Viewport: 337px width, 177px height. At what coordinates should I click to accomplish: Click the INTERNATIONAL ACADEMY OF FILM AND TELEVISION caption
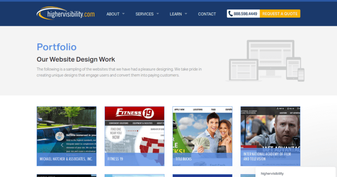click(x=267, y=156)
